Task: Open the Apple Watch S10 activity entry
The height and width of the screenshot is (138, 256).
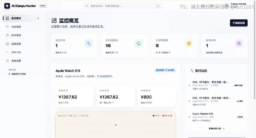Action: pos(217,117)
